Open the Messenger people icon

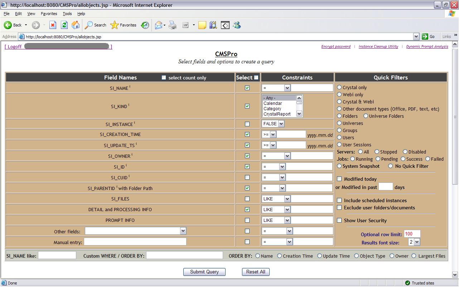pyautogui.click(x=237, y=25)
